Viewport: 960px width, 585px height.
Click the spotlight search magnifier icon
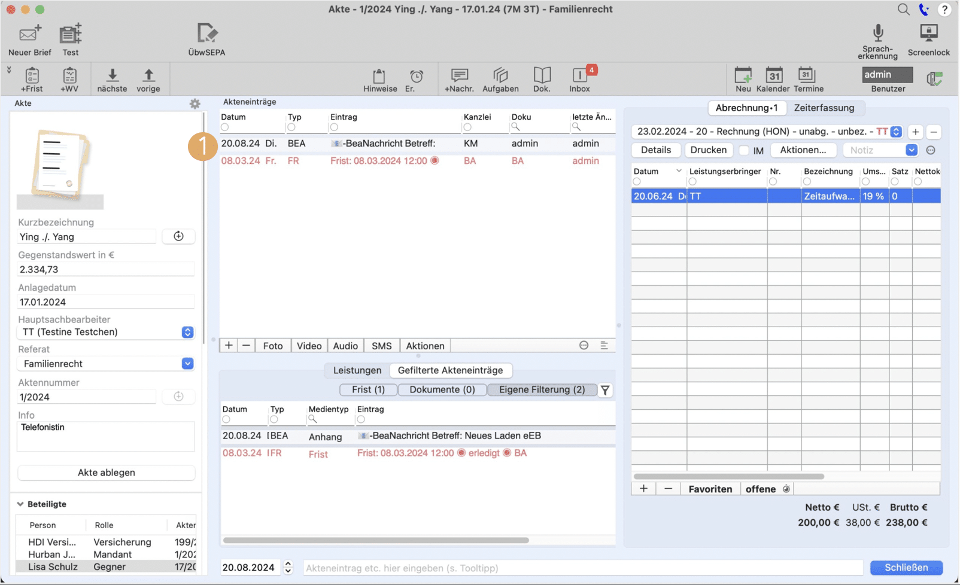click(x=903, y=9)
